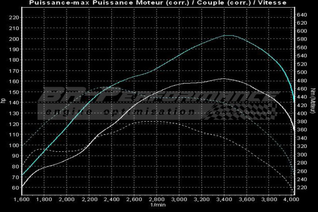318x212 pixels.
Task: Click the peak of the solid white curve
Action: coord(223,79)
